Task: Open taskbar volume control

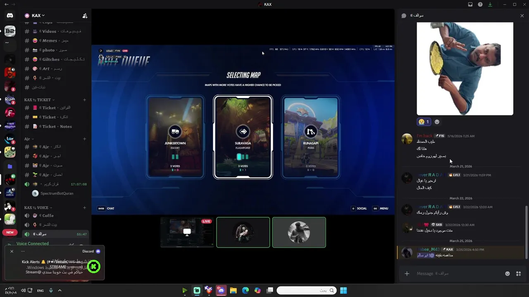Action: tap(23, 290)
